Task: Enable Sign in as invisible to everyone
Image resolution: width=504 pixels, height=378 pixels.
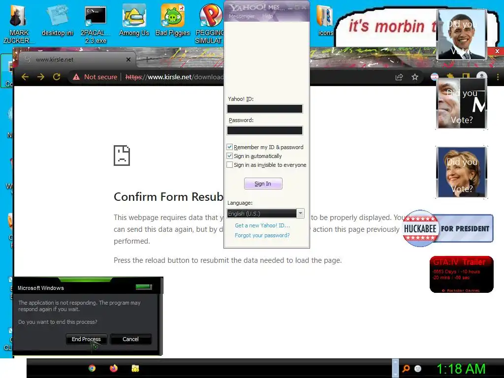Action: (x=229, y=164)
